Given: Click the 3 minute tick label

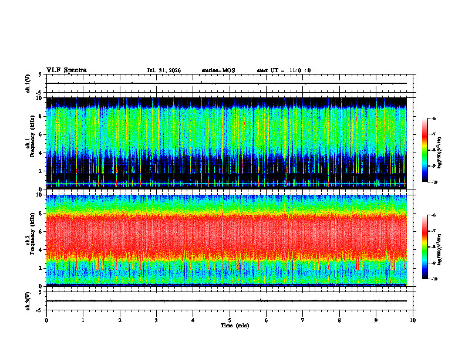Looking at the screenshot, I should coord(156,320).
